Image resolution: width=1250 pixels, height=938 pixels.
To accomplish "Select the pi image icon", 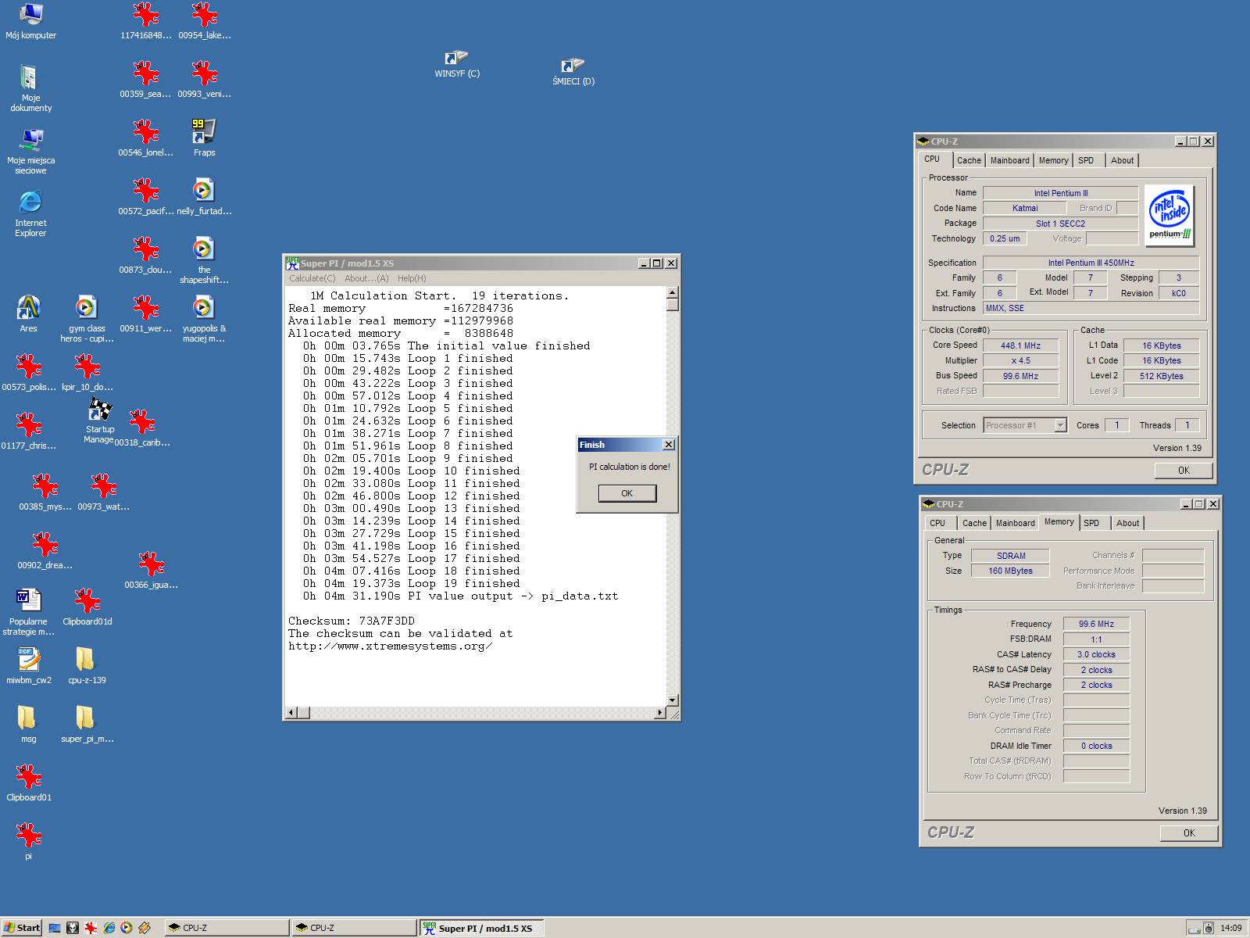I will click(x=28, y=840).
